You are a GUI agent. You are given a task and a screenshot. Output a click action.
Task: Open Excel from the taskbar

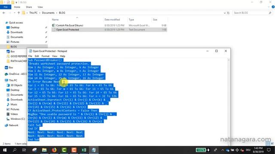click(x=84, y=150)
